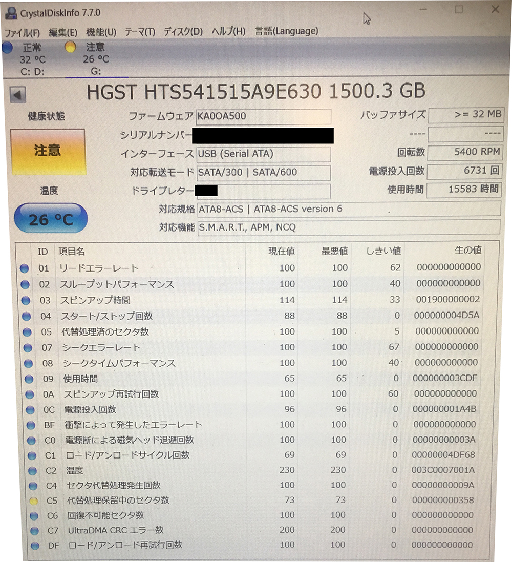Click the blue status dot for attribute 01
512x562 pixels.
tap(24, 268)
